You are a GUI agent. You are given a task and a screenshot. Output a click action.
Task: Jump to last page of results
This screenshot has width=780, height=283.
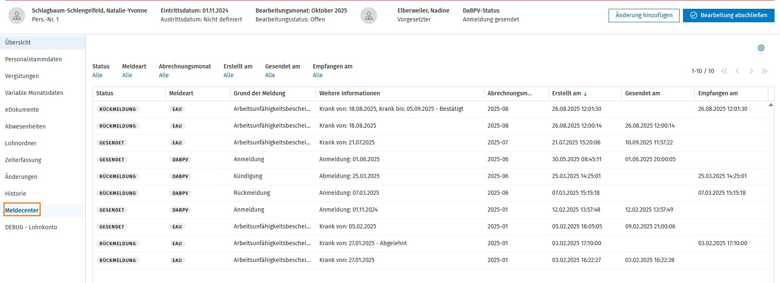click(x=764, y=71)
